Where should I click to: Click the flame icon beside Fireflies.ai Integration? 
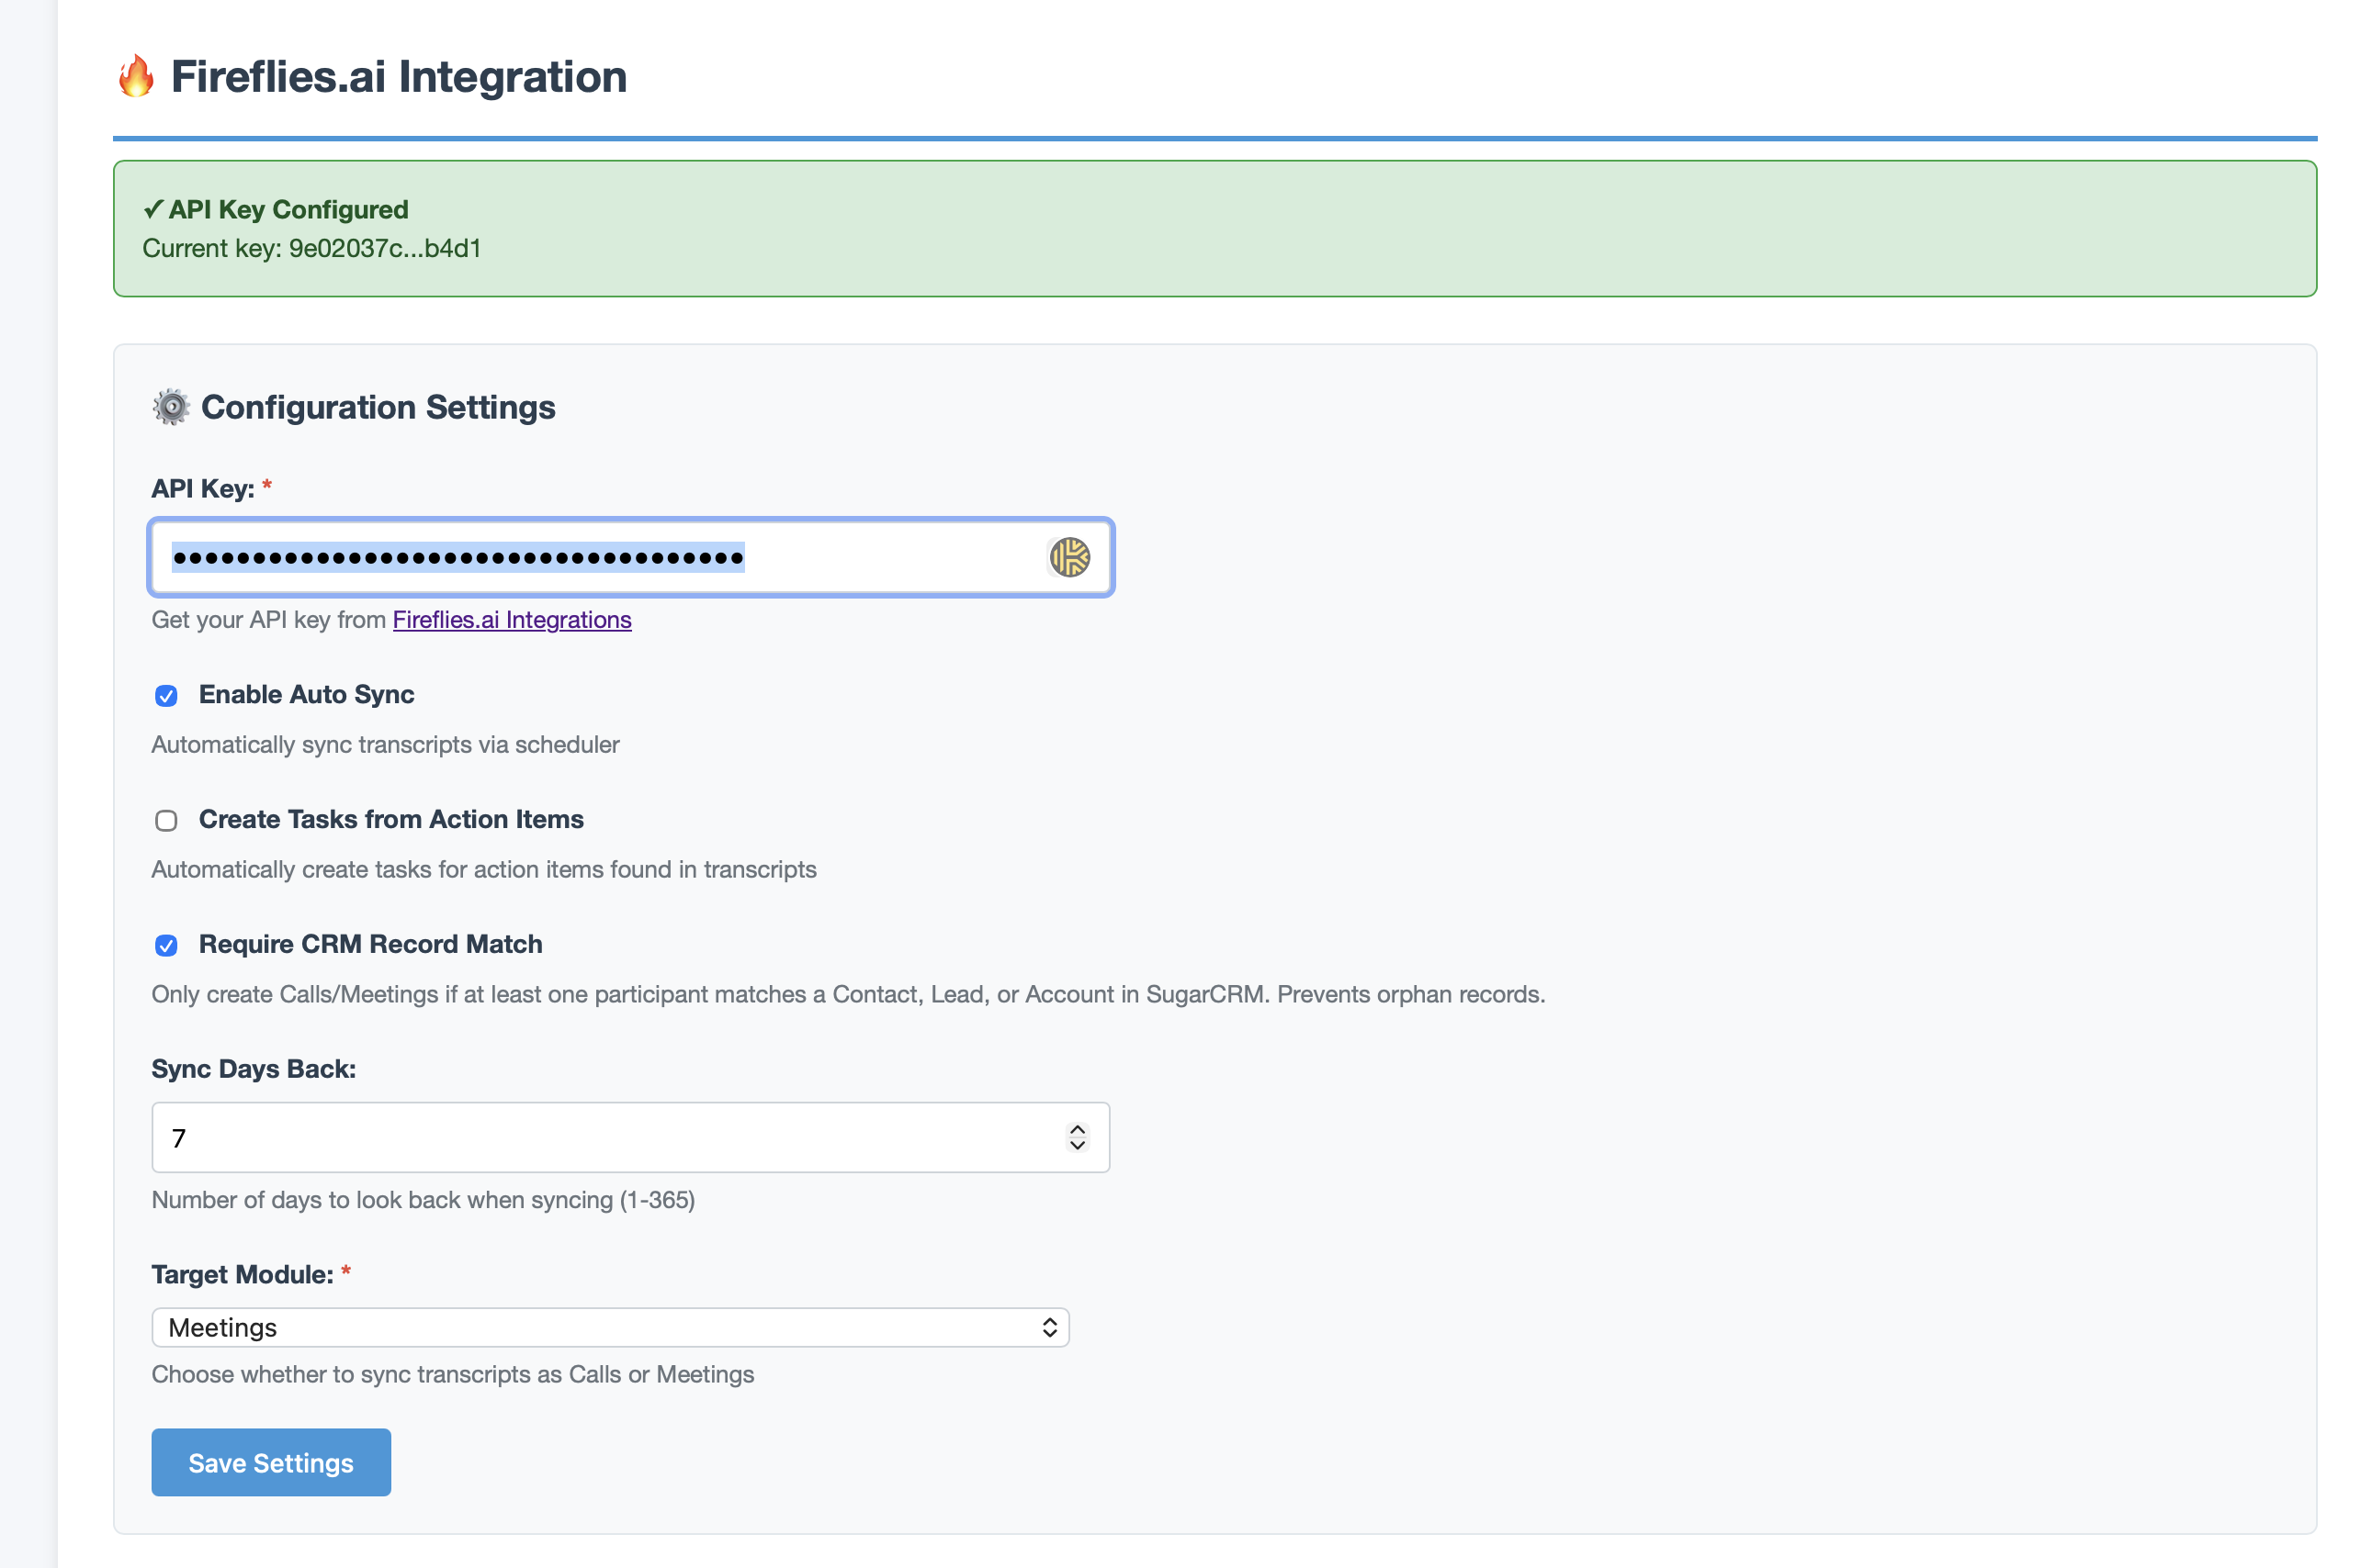coord(136,76)
